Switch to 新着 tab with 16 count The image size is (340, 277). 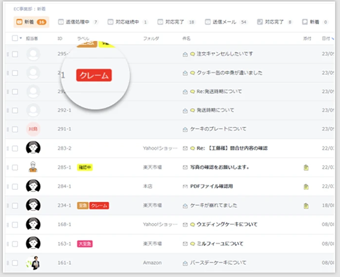click(x=31, y=22)
